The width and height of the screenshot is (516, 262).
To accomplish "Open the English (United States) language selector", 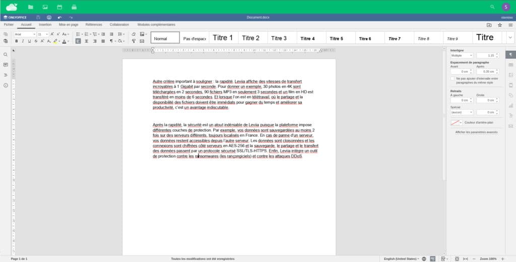I will point(401,258).
